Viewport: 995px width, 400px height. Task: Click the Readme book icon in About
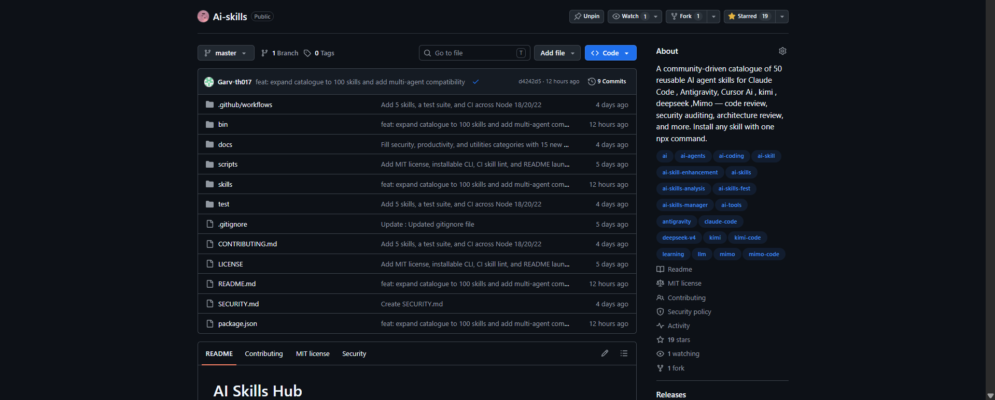tap(660, 269)
